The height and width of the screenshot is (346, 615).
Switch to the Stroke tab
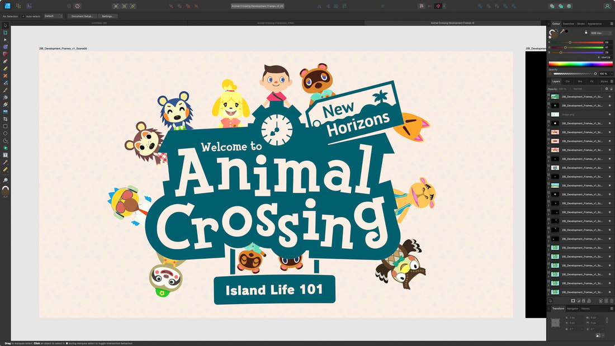(x=581, y=24)
